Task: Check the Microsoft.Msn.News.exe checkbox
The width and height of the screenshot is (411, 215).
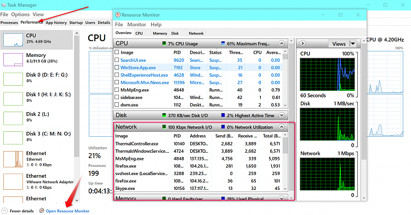Action: tap(117, 83)
